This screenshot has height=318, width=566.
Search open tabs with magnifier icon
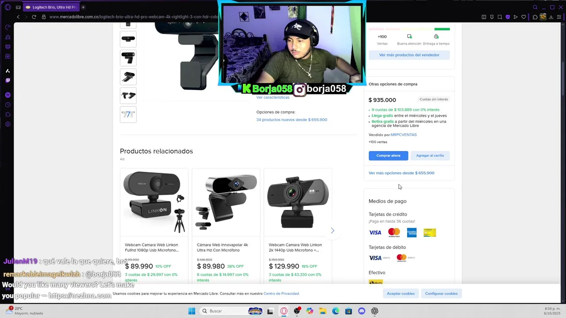tap(535, 7)
